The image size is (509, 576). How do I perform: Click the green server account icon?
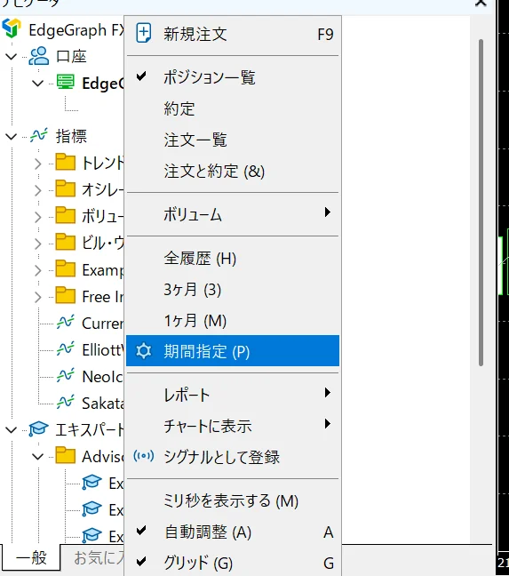pos(66,83)
